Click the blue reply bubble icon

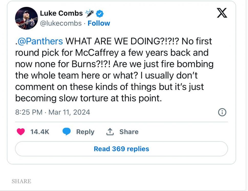(x=67, y=132)
